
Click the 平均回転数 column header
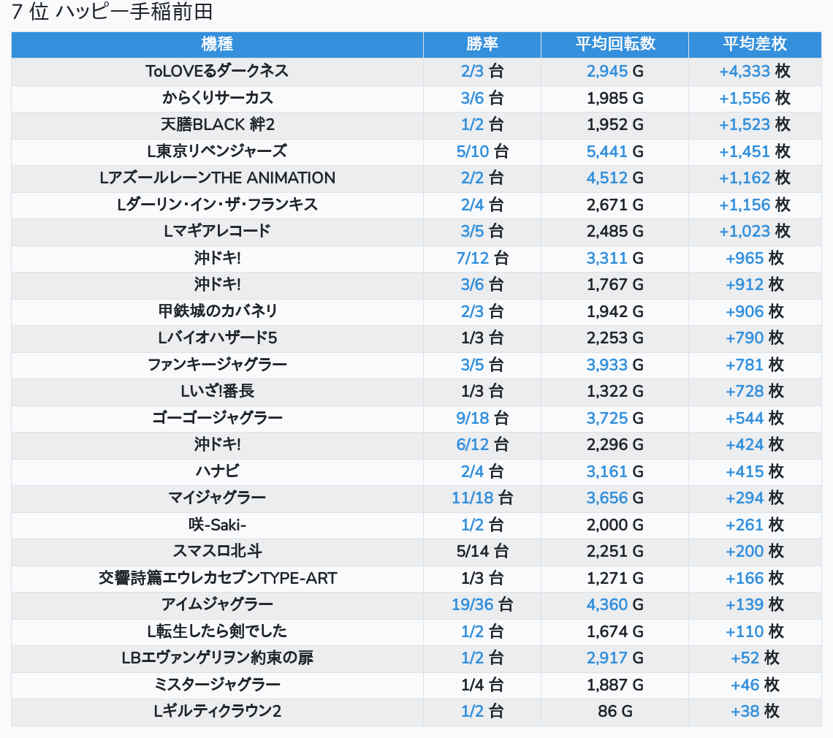(x=615, y=44)
